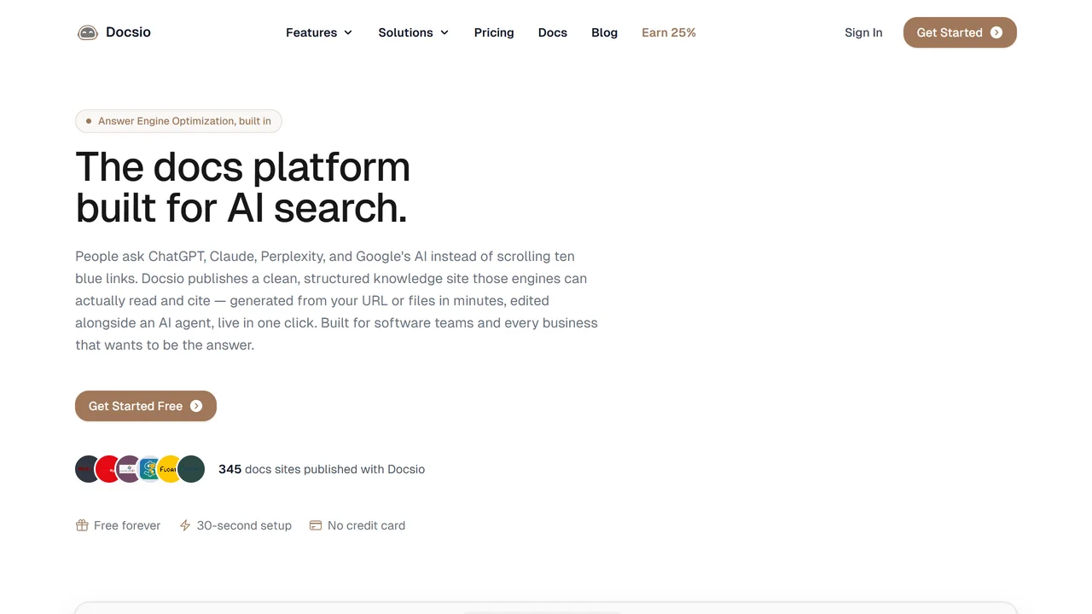Click the red circular customer avatar
The height and width of the screenshot is (614, 1092).
[x=108, y=469]
